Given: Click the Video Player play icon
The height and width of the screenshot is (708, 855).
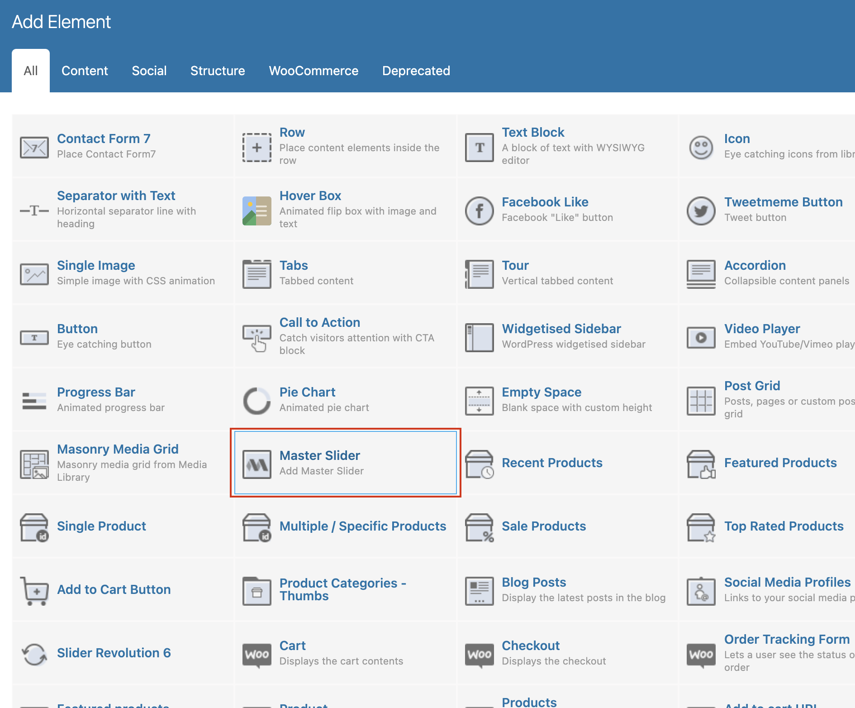Looking at the screenshot, I should [701, 337].
